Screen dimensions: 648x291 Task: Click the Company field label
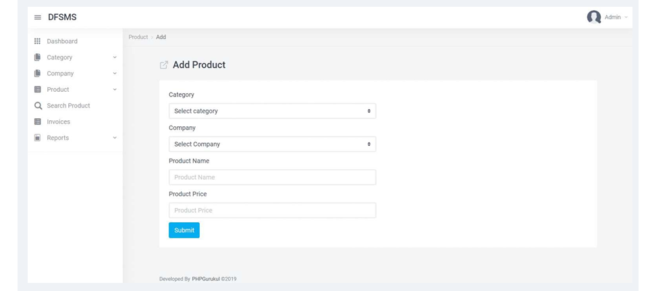pos(182,128)
